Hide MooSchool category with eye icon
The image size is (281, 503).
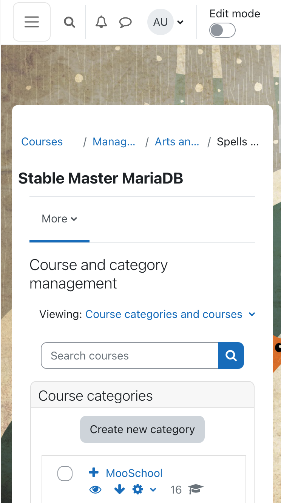pos(96,490)
